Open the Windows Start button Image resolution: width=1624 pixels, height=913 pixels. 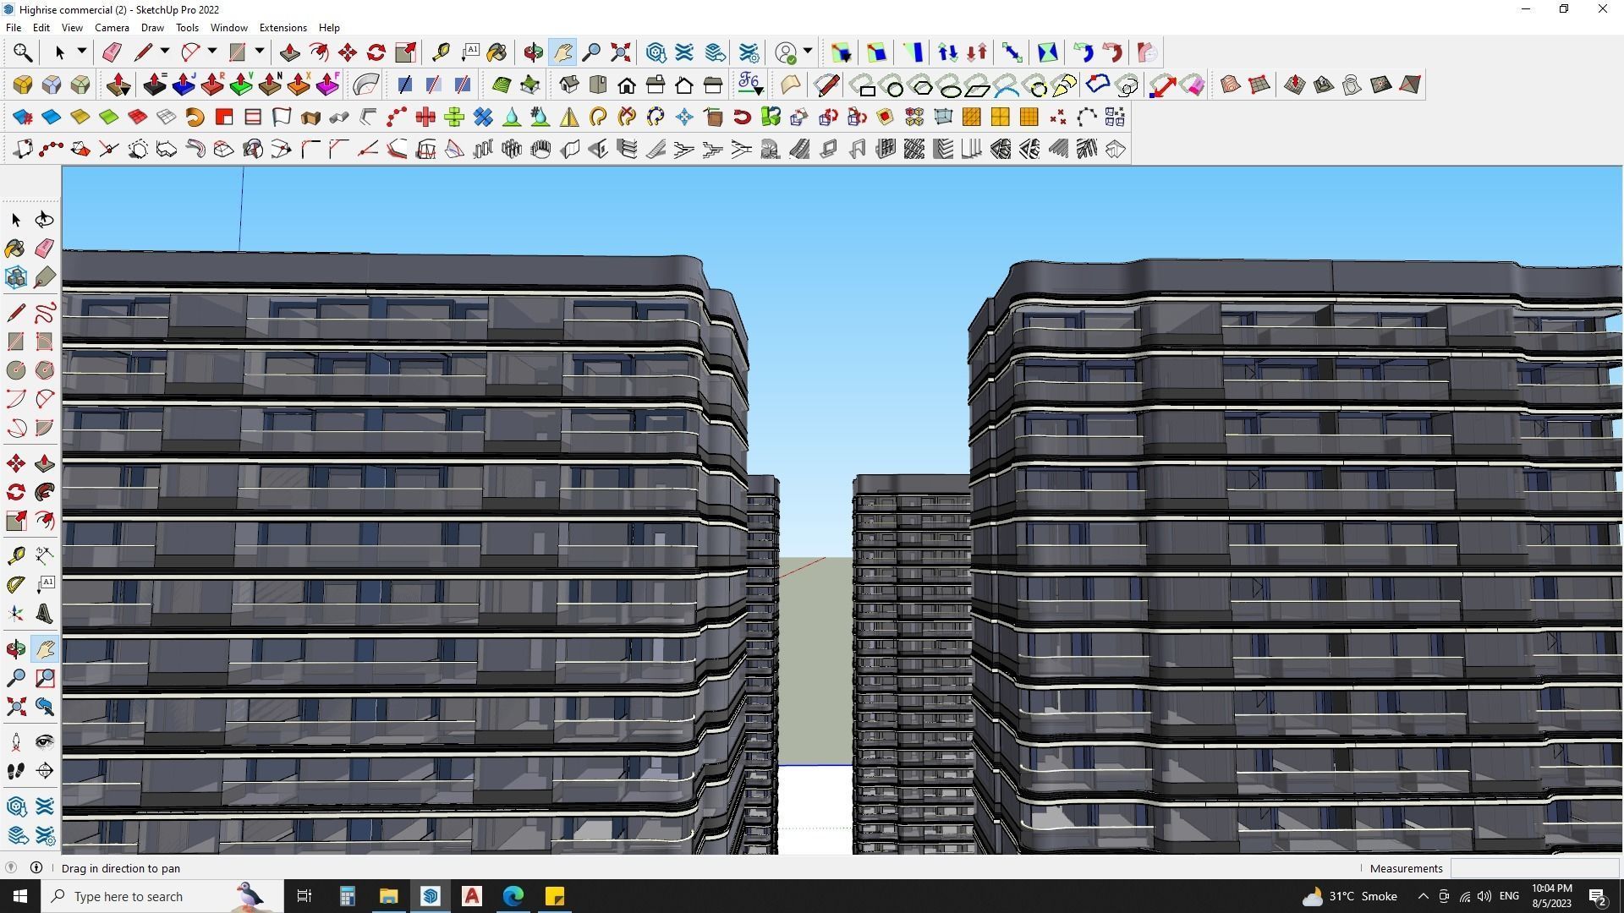[20, 896]
